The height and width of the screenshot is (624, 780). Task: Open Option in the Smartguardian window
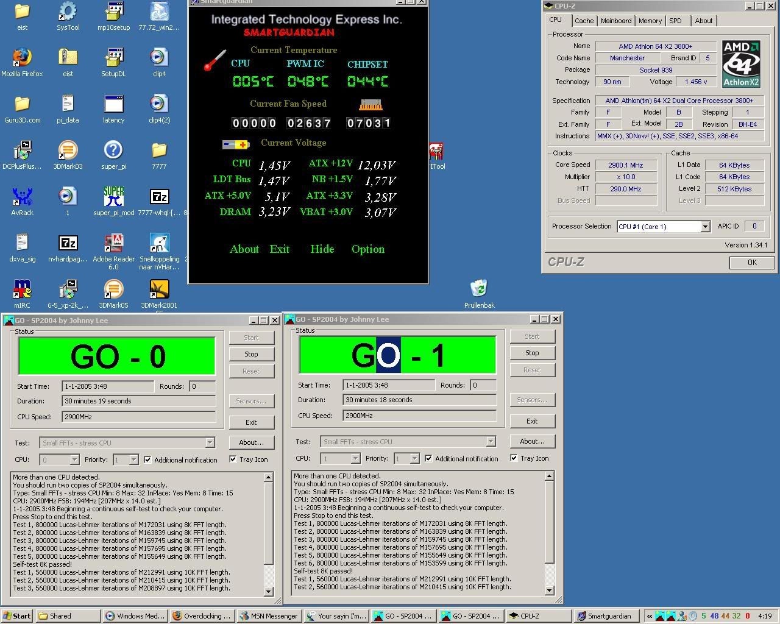point(368,249)
